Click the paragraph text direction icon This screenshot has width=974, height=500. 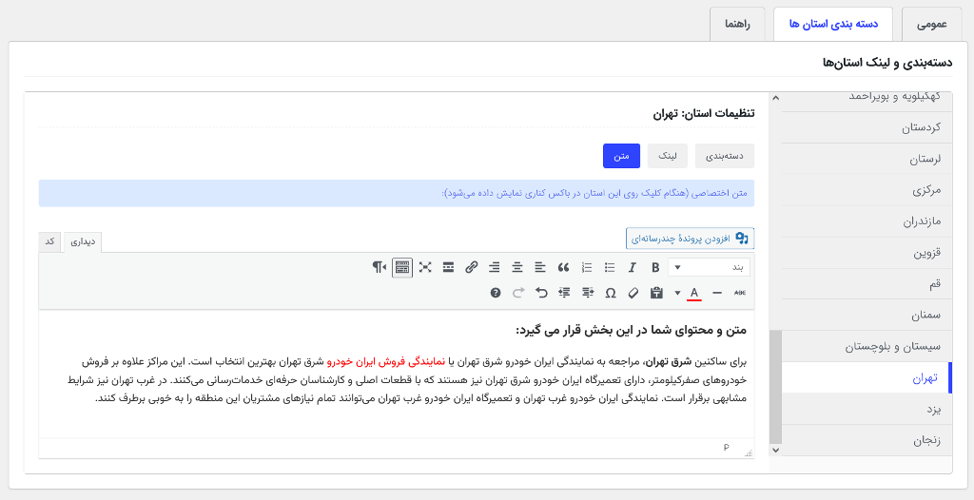coord(380,268)
